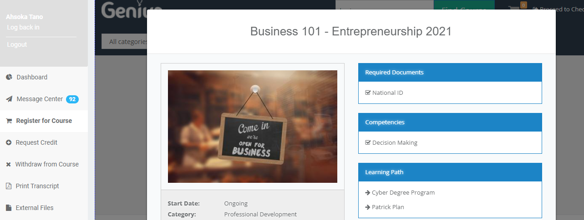The width and height of the screenshot is (584, 220).
Task: Open the Cyber Degree Program learning path
Action: [403, 192]
